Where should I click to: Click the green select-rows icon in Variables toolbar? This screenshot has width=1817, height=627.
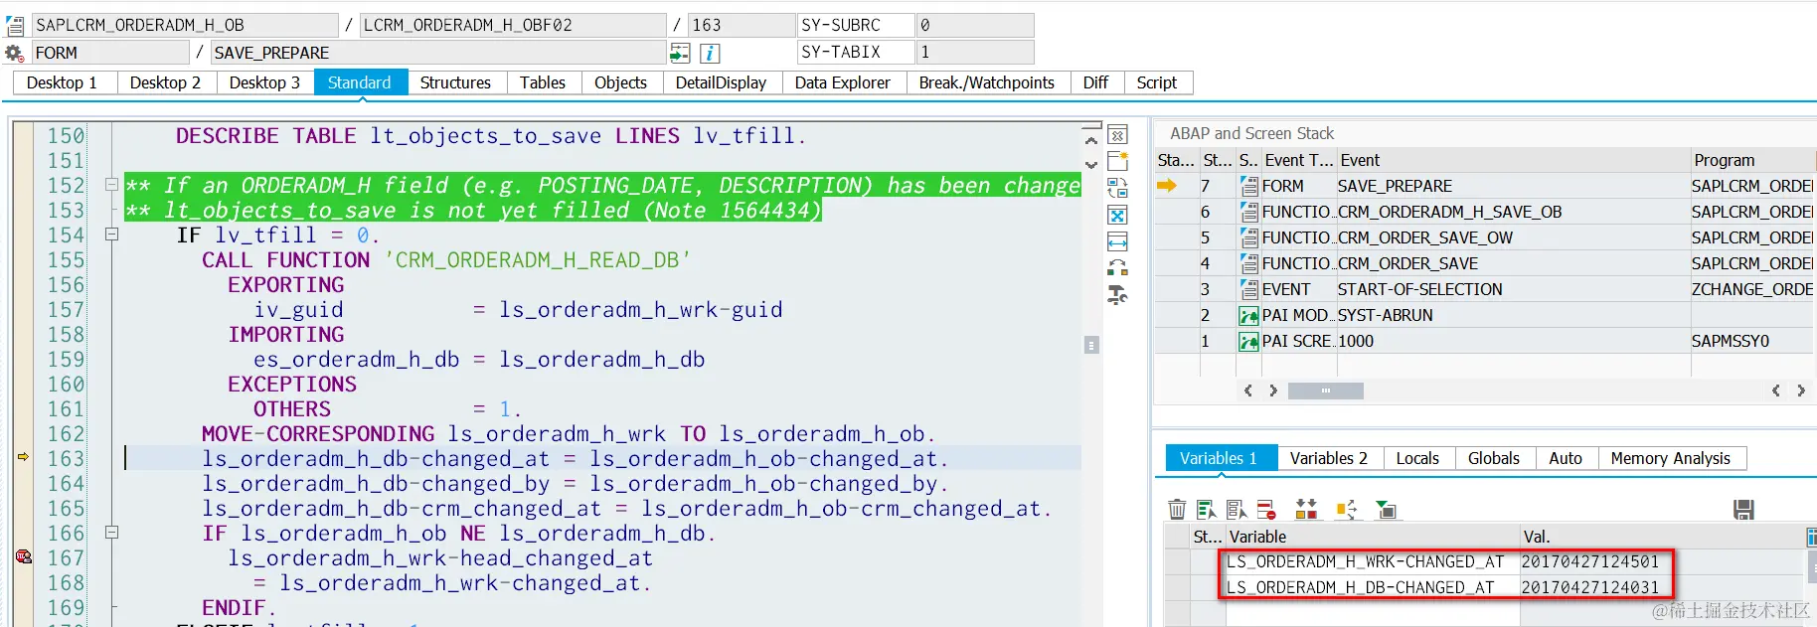(1207, 510)
